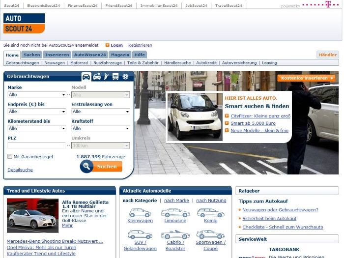Open the Erstzulassung von dropdown
The width and height of the screenshot is (344, 258).
[x=100, y=112]
